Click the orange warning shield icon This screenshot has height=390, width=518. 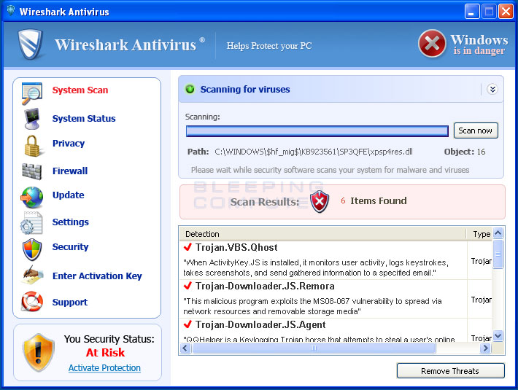[x=39, y=352]
